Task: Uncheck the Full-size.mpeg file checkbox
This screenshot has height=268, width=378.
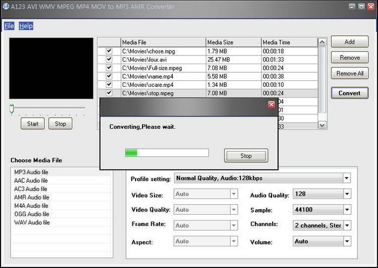Action: (109, 67)
